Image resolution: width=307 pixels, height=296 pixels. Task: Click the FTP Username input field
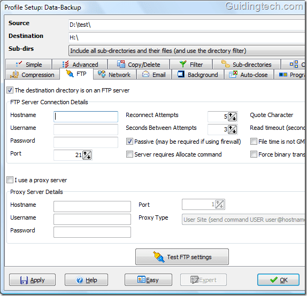(x=86, y=129)
